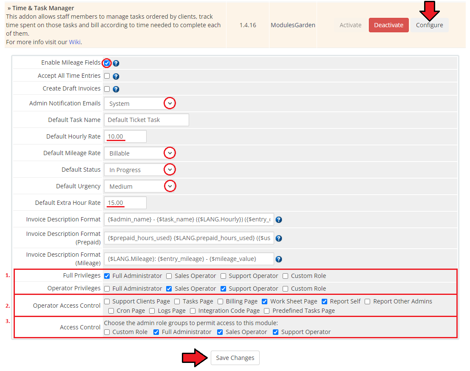Show help for Invoice Description Format (Mileage)
470x371 pixels.
pyautogui.click(x=279, y=259)
